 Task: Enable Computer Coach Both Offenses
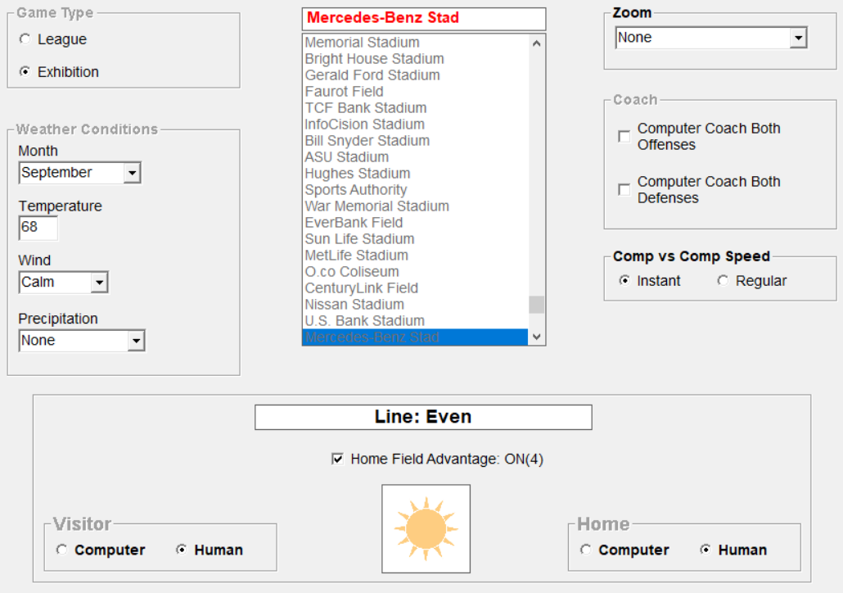point(624,137)
